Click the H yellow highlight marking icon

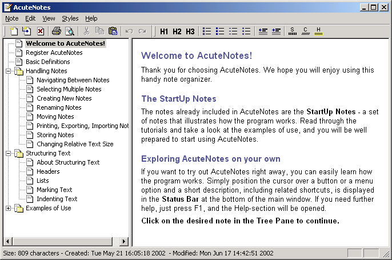pos(318,31)
